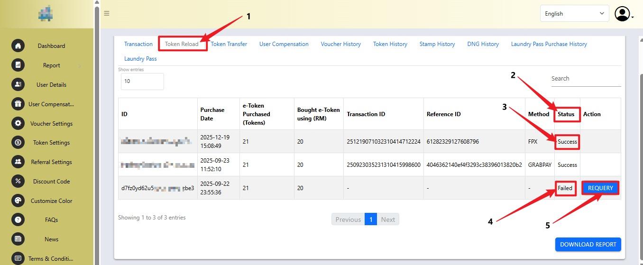
Task: Sort by Transaction ID column header
Action: point(384,114)
